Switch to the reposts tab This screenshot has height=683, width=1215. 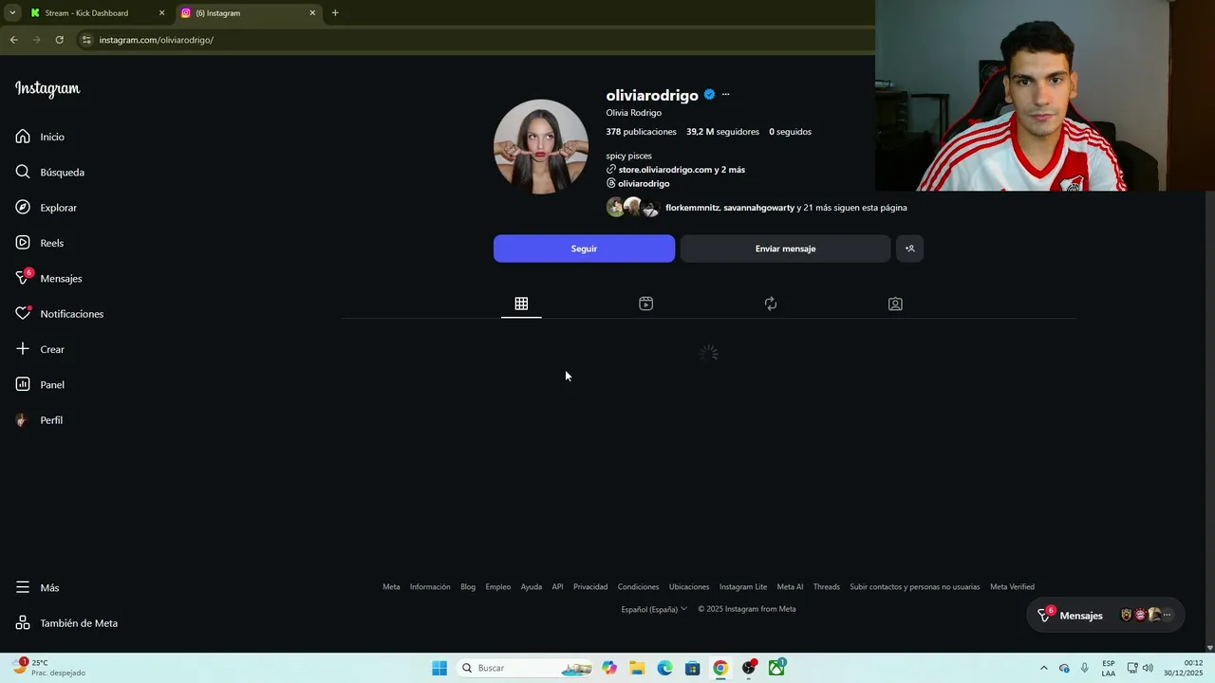pos(771,304)
